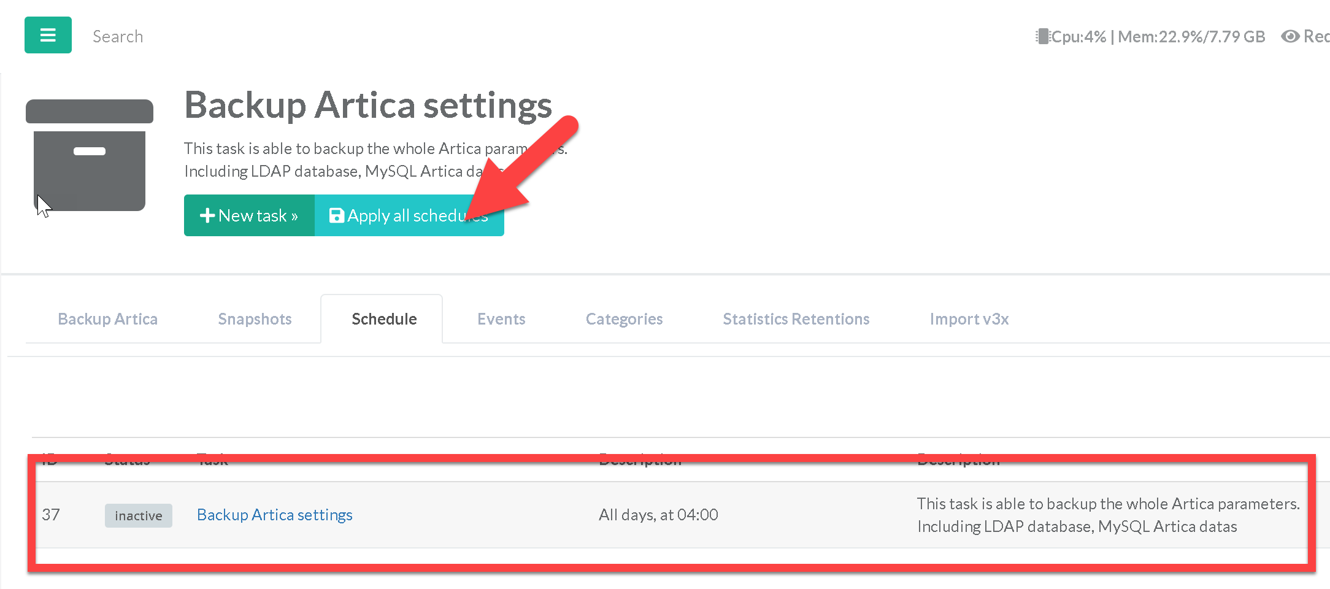This screenshot has height=589, width=1330.
Task: Toggle the inactive status badge
Action: 138,515
